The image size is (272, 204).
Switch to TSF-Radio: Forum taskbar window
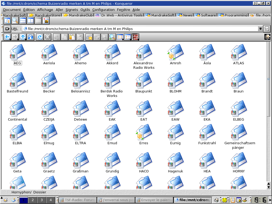(x=78, y=200)
